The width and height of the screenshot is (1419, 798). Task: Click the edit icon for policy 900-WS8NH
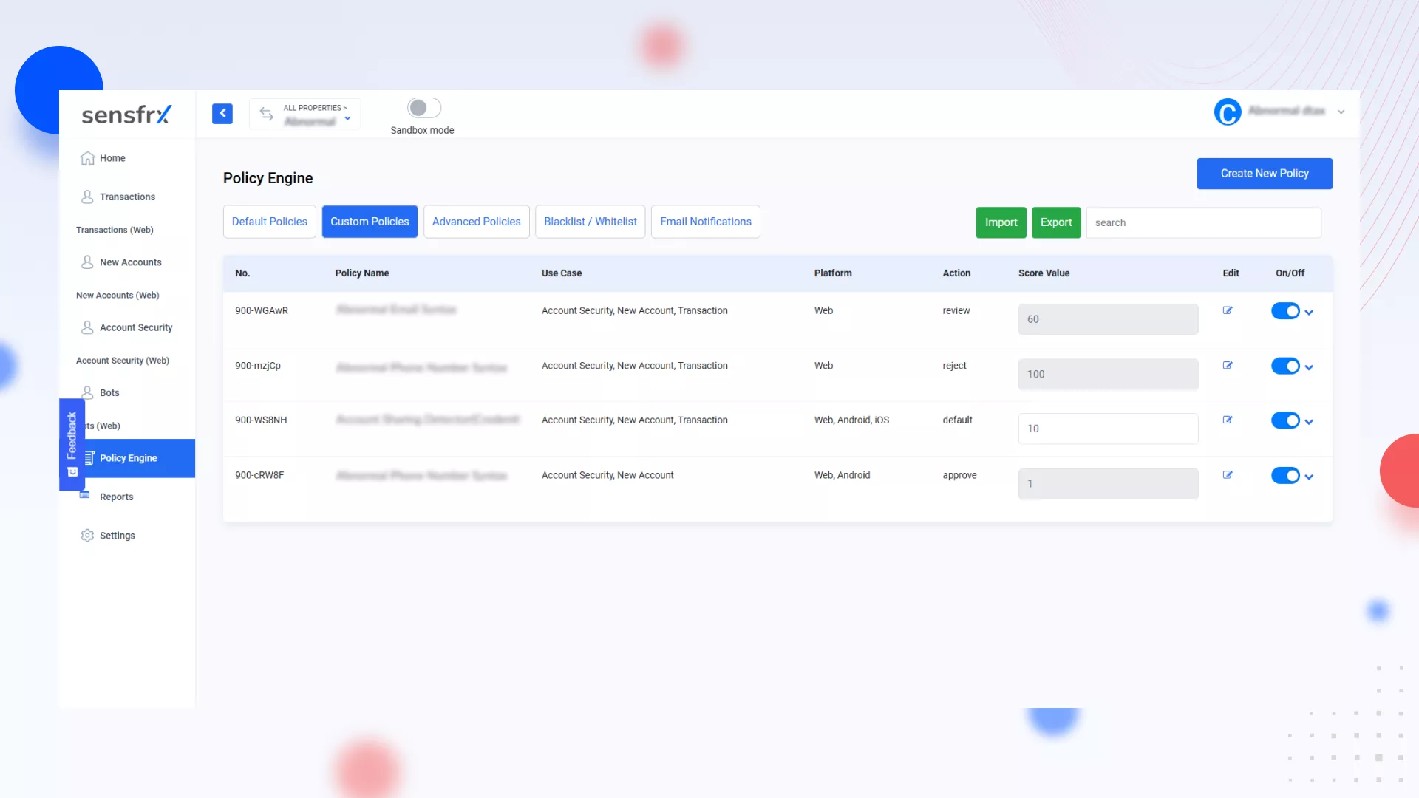(x=1228, y=420)
